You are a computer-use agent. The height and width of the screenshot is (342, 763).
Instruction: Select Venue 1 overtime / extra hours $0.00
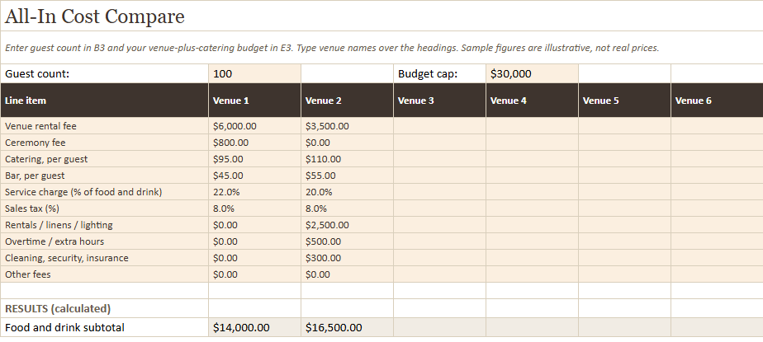pyautogui.click(x=254, y=242)
